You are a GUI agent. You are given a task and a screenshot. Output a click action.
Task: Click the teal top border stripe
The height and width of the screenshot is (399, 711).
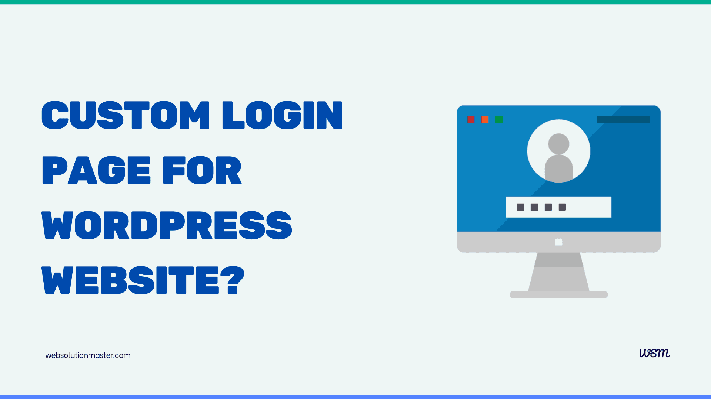point(355,3)
